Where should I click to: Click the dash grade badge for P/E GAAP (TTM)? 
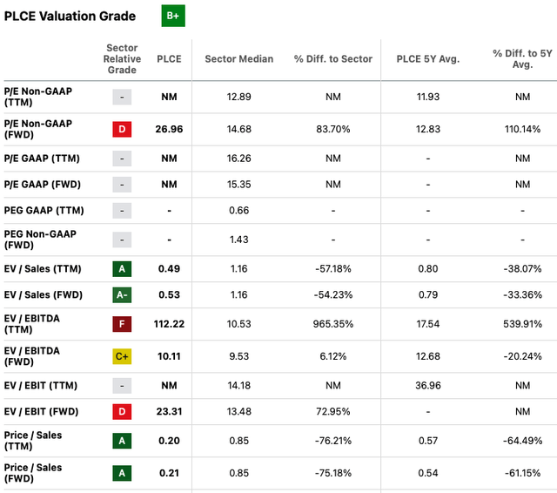pos(122,159)
